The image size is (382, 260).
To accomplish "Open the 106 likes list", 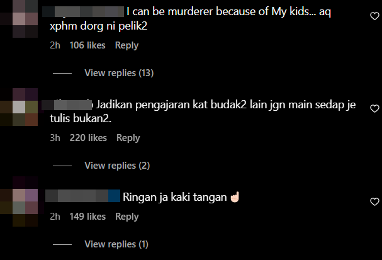I will coord(87,45).
